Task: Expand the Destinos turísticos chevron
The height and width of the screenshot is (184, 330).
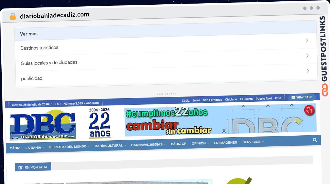Action: point(307,40)
